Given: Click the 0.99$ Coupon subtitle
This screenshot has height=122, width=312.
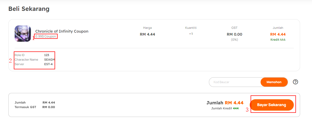Looking at the screenshot, I should pyautogui.click(x=46, y=36).
